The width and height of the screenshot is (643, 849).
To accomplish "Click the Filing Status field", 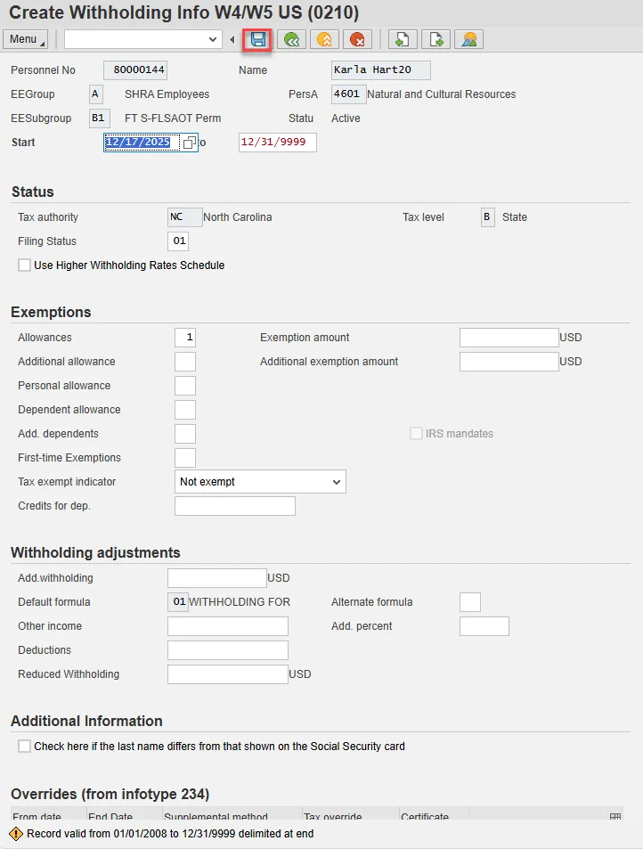I will tap(178, 241).
